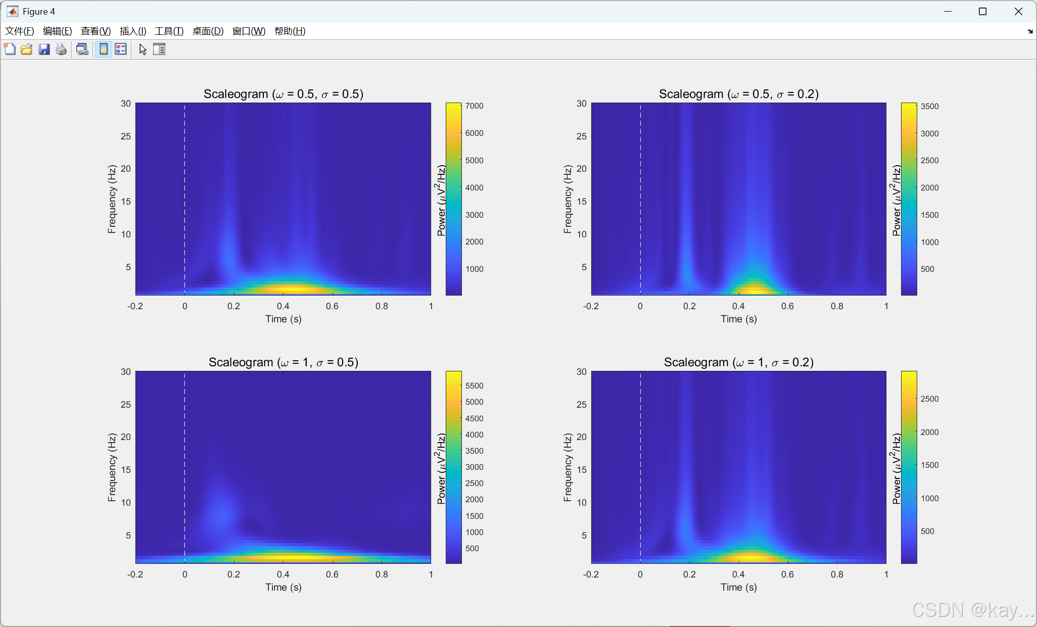Maximize the Figure 4 window
This screenshot has height=627, width=1037.
[x=982, y=11]
